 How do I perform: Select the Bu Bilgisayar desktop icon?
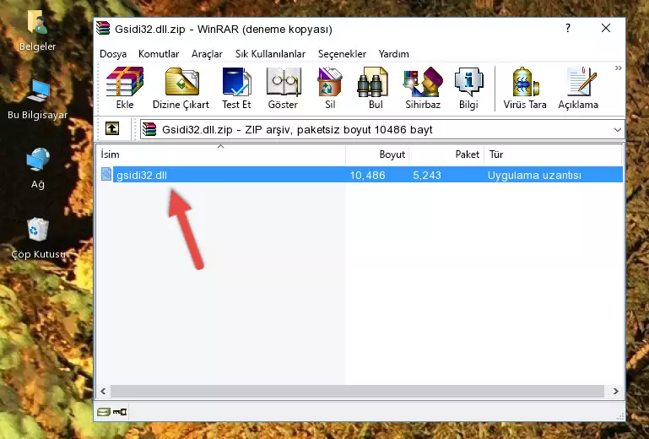[x=37, y=99]
